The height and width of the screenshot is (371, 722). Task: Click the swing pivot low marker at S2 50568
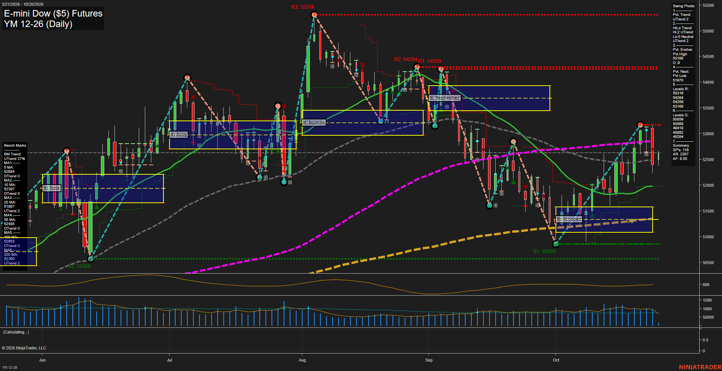(91, 259)
